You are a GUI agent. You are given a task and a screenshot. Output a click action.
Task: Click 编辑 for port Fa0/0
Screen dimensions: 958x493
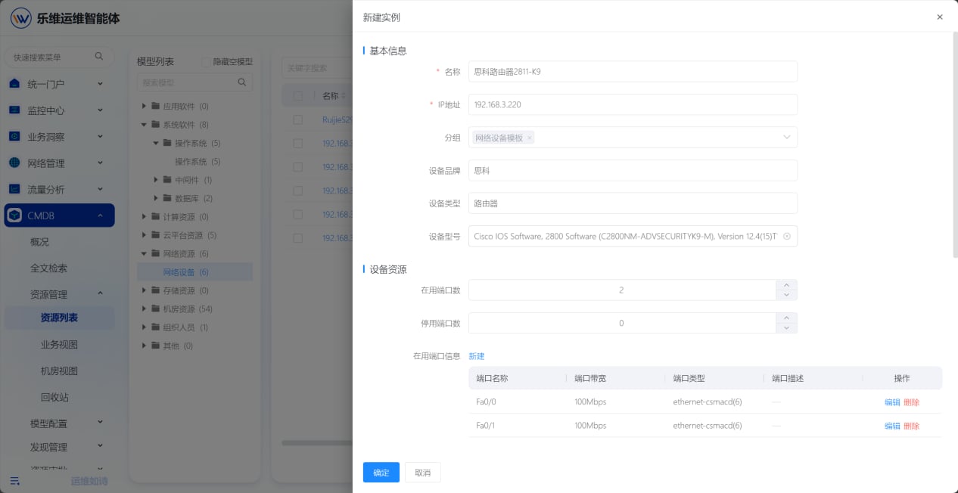[x=892, y=402]
